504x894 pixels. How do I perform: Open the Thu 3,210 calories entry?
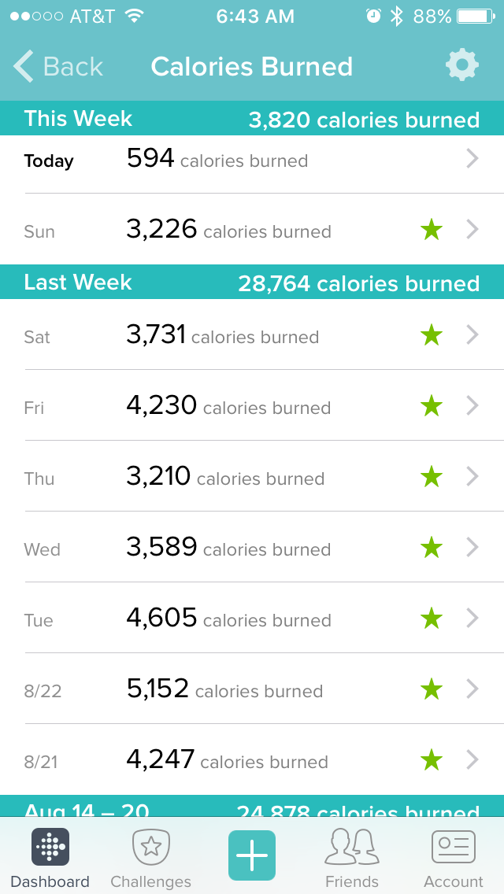pyautogui.click(x=252, y=477)
